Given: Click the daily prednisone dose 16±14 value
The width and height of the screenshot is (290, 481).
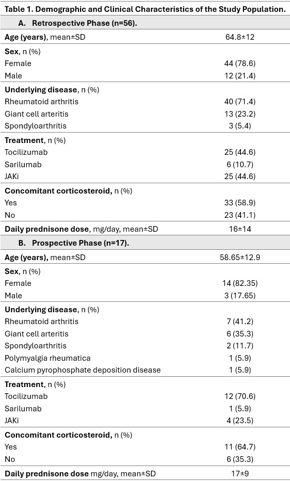Looking at the screenshot, I should point(240,229).
